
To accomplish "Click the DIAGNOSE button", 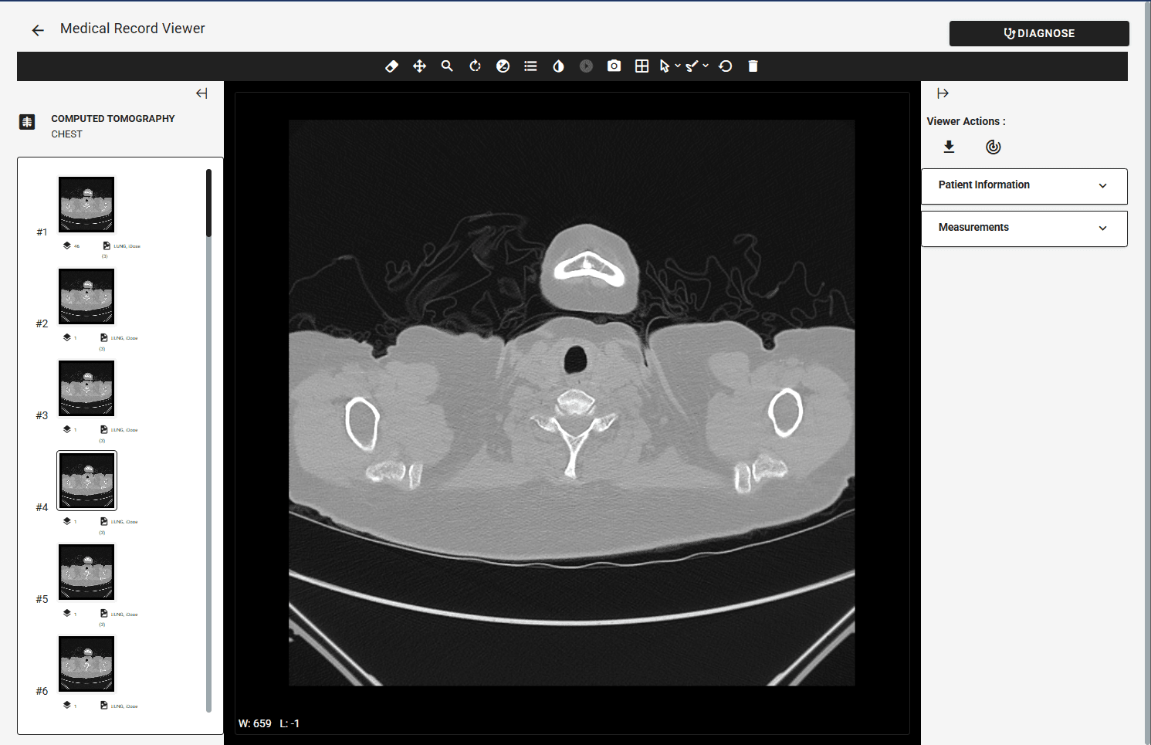I will 1039,33.
